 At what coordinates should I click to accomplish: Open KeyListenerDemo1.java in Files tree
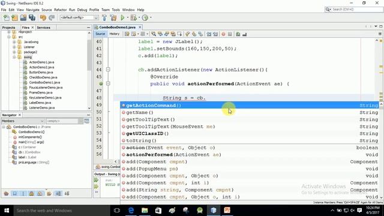45,98
